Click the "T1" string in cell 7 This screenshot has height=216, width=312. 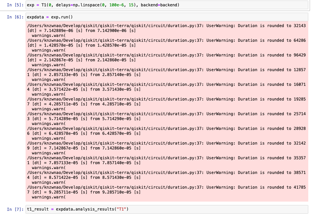pyautogui.click(x=121, y=209)
